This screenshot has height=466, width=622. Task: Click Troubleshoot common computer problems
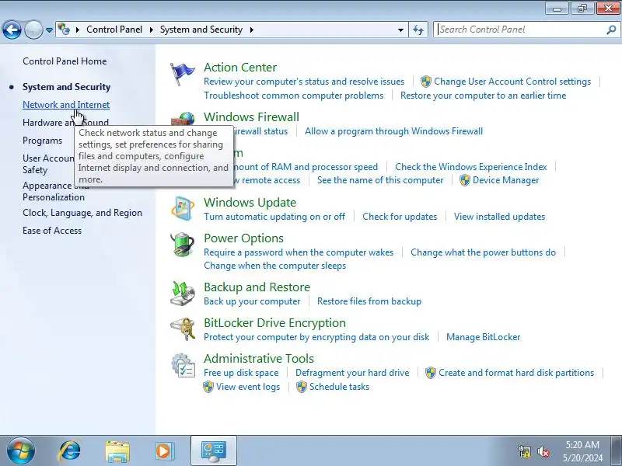(294, 96)
